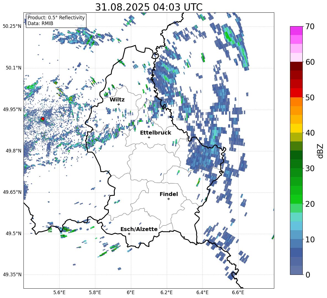Click the 6.6°E longitude label

(x=238, y=292)
